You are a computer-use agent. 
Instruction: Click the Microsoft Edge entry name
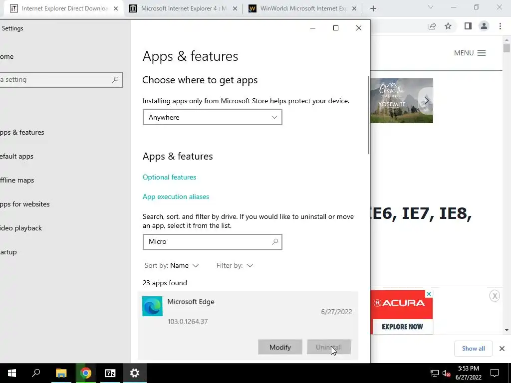(x=191, y=302)
